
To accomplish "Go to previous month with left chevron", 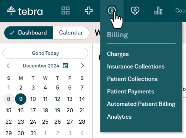I will pos(8,65).
